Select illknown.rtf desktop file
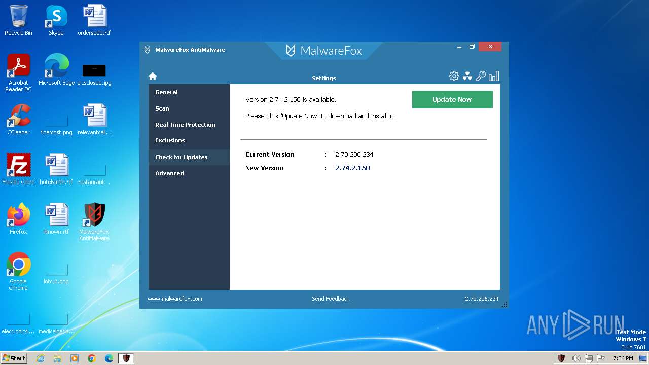The image size is (649, 365). 56,219
